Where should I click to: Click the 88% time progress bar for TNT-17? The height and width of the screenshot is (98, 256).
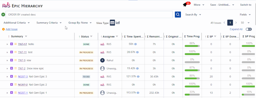point(192,46)
